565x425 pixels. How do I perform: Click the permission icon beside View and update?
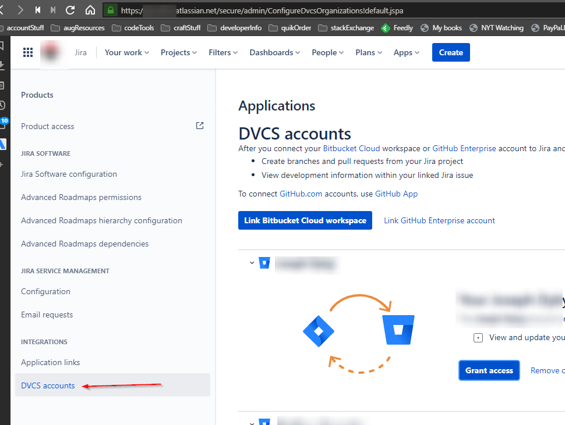coord(478,338)
